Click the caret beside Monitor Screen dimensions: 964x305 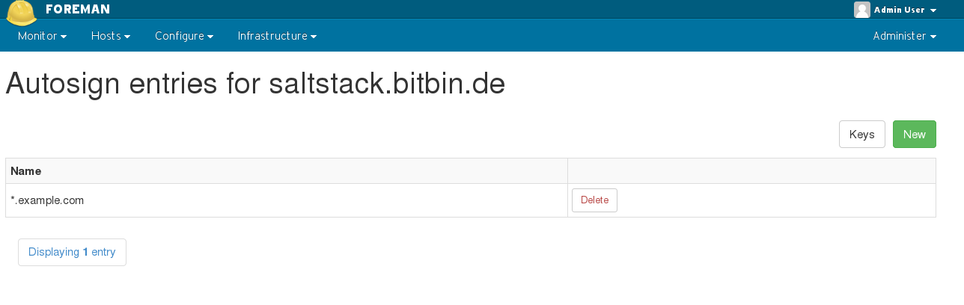pyautogui.click(x=64, y=37)
